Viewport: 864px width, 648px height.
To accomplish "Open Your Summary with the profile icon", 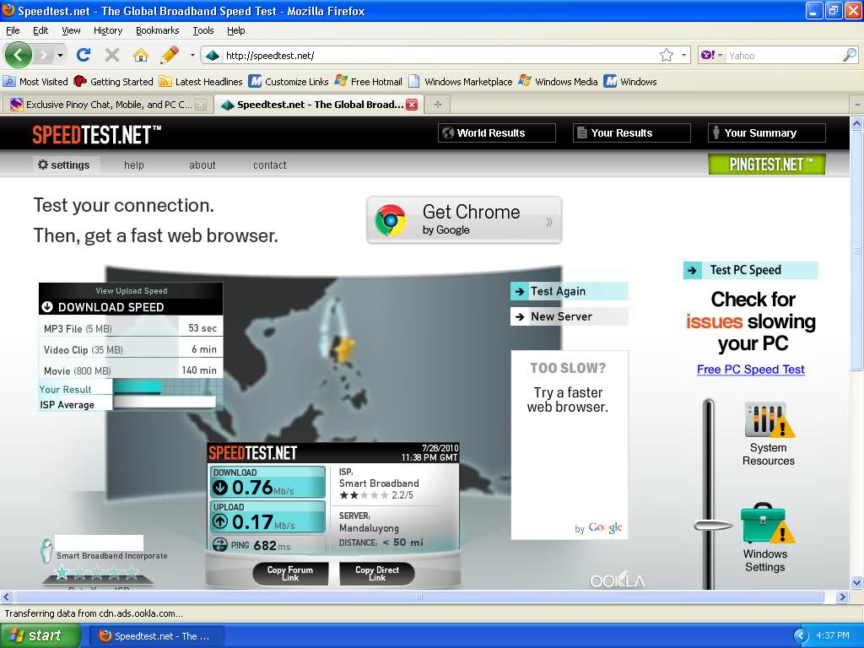I will pyautogui.click(x=716, y=132).
